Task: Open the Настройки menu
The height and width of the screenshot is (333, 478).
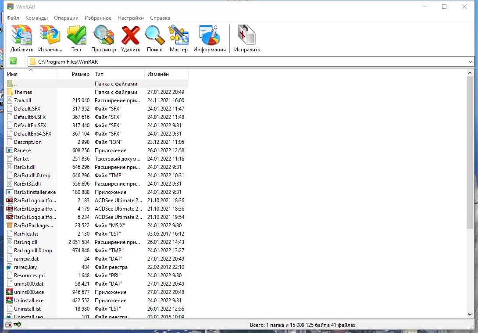Action: [130, 18]
